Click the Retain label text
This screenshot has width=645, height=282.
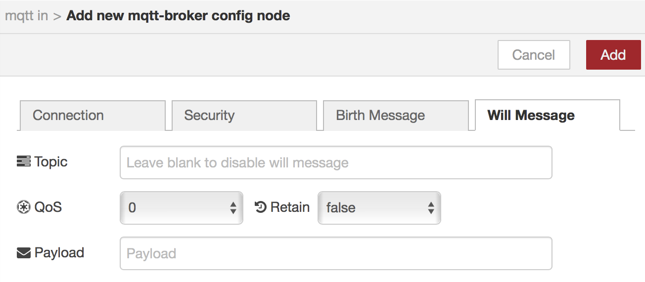[290, 207]
